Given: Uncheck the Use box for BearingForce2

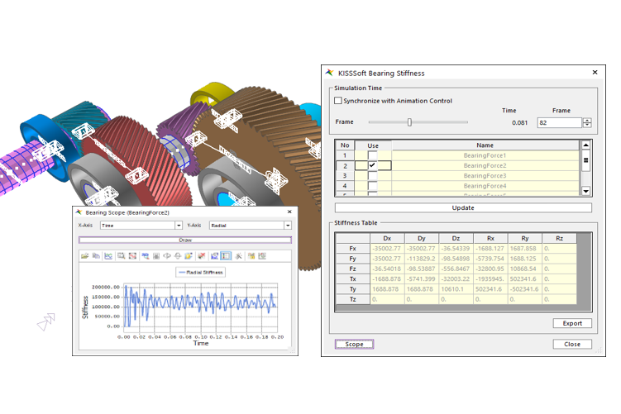Looking at the screenshot, I should 372,165.
